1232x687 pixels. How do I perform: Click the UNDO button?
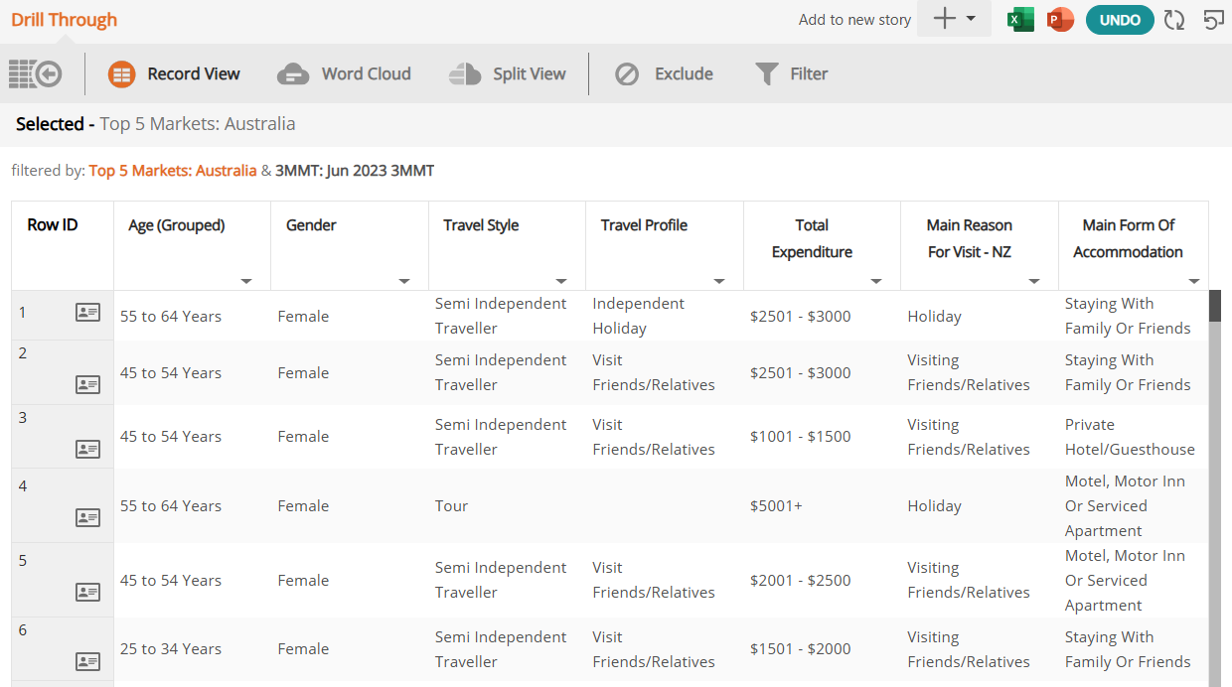[x=1120, y=20]
